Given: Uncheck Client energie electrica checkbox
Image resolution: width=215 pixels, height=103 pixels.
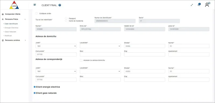Looking at the screenshot, I should click(35, 87).
